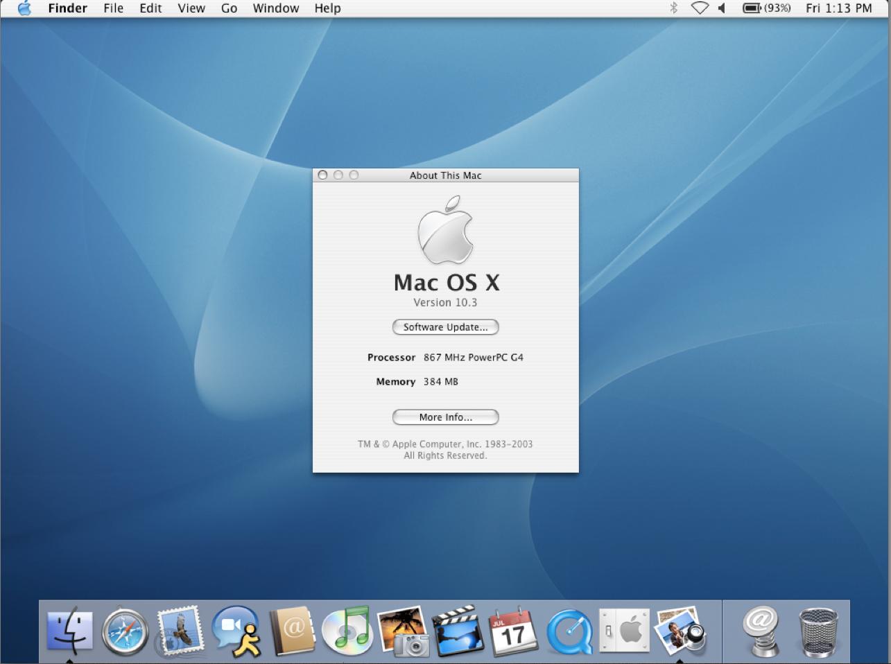Click the More Info... button
This screenshot has width=891, height=664.
pyautogui.click(x=446, y=417)
